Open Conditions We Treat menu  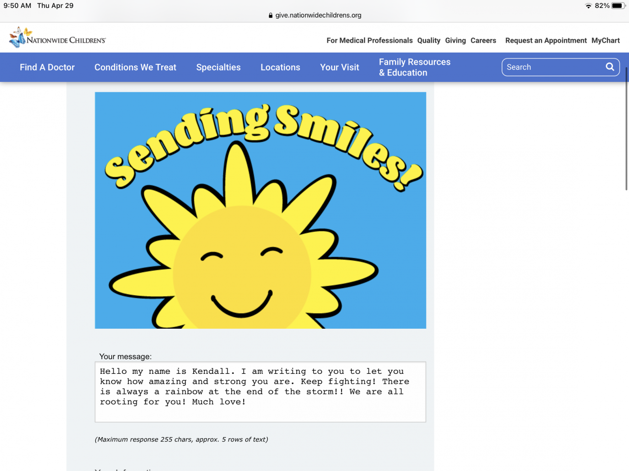coord(136,67)
